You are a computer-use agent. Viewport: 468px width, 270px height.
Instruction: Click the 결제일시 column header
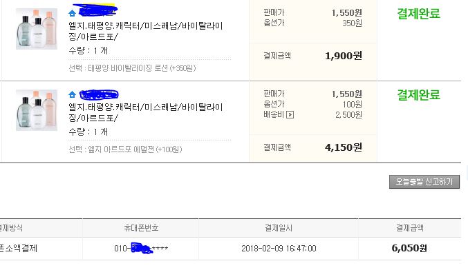tap(279, 228)
